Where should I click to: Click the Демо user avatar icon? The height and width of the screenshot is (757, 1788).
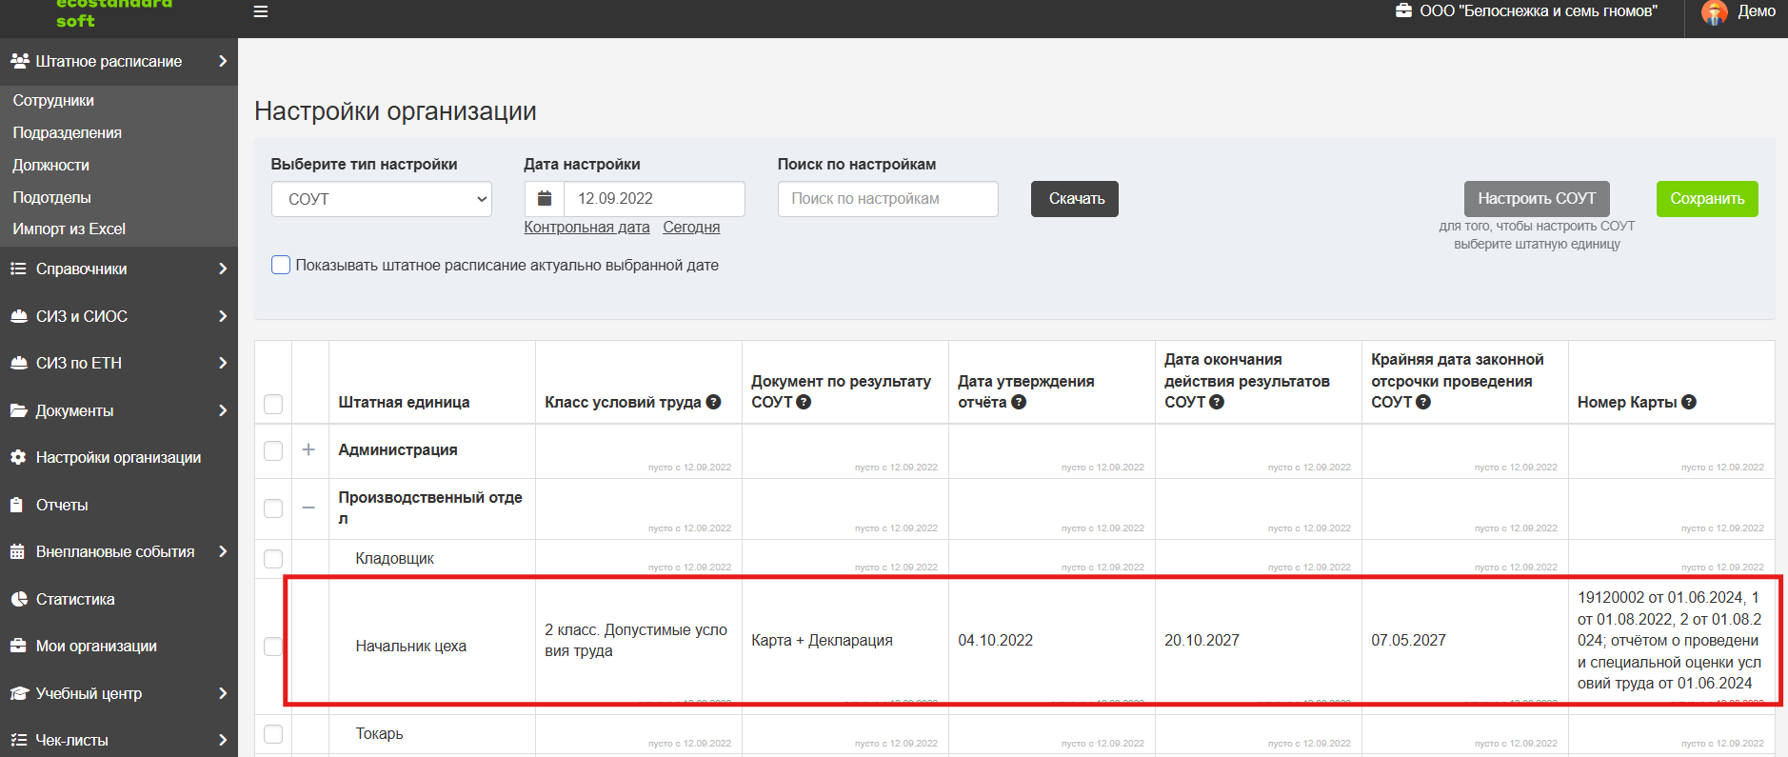coord(1715,11)
